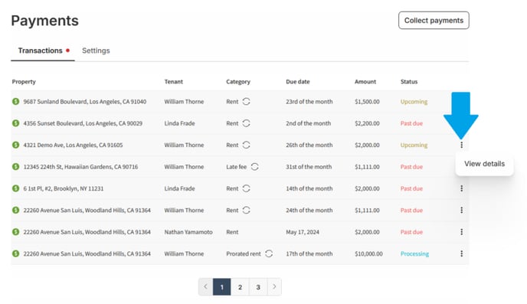The width and height of the screenshot is (527, 304).
Task: Open the three-dot menu for 4321 Demo Ave
Action: 461,145
